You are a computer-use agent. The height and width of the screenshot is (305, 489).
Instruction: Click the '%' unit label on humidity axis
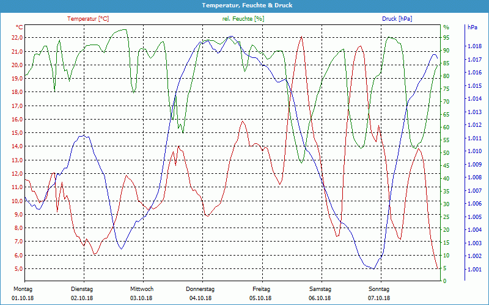pos(446,27)
